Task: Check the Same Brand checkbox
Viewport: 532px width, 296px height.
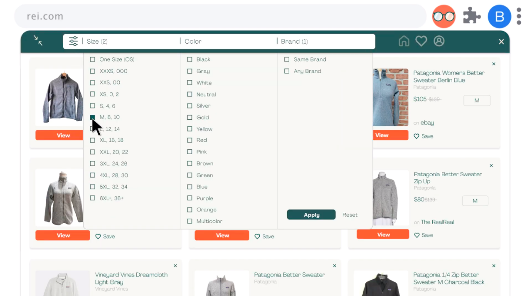Action: [287, 59]
